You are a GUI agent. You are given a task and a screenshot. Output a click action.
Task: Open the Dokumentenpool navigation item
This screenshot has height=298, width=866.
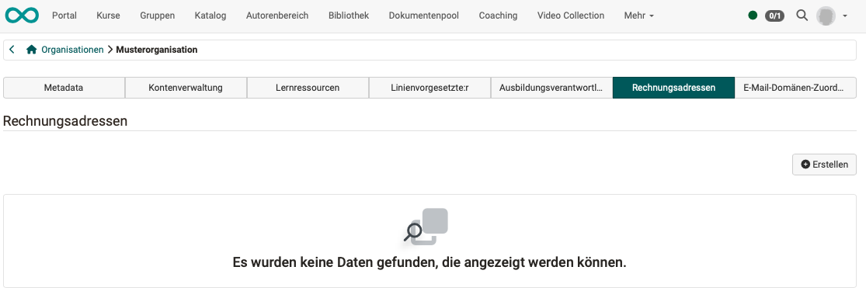point(423,16)
